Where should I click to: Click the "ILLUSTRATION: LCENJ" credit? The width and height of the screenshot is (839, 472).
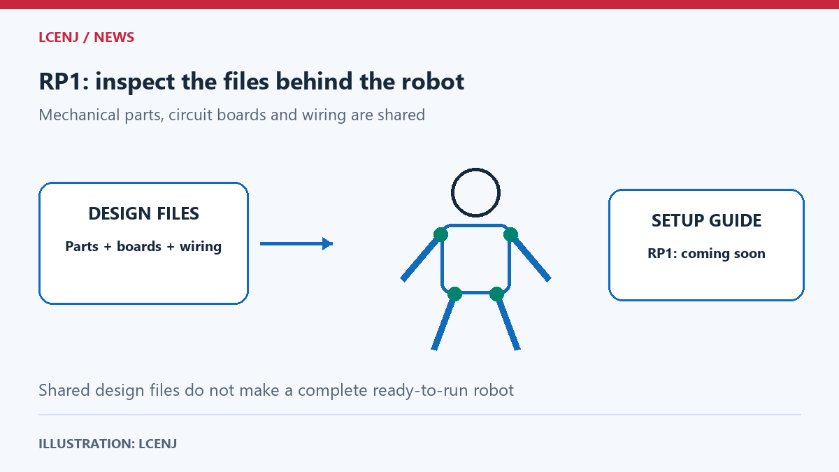click(108, 443)
